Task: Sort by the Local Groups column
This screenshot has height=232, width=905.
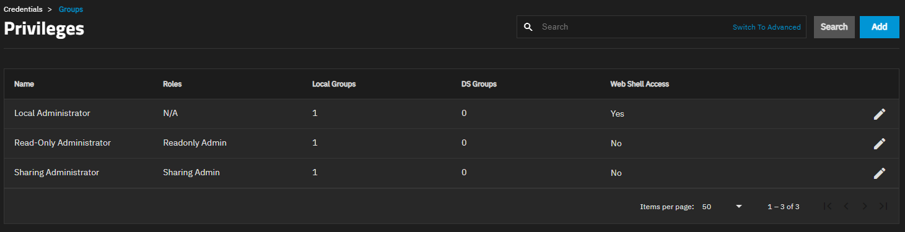Action: click(334, 84)
